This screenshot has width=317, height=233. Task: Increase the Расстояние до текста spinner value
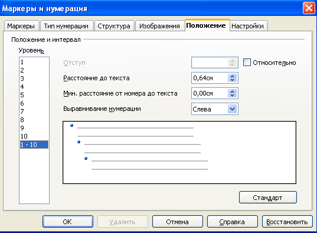click(232, 76)
